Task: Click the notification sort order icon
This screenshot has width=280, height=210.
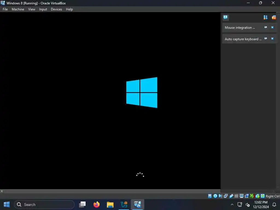Action: pos(265,17)
